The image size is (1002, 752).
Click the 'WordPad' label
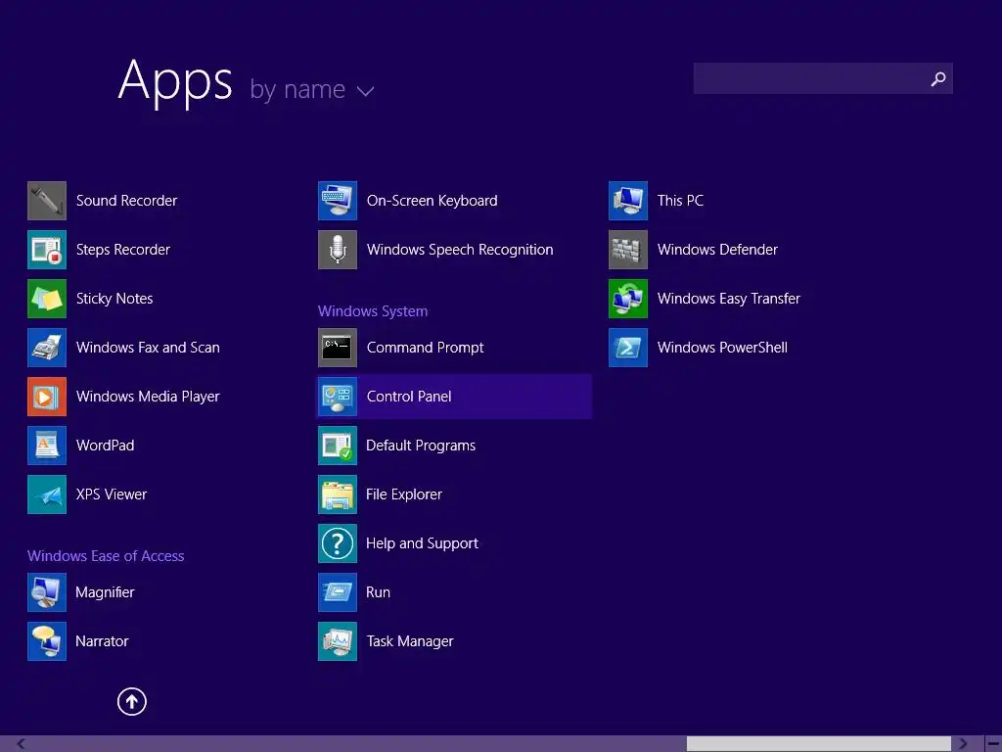click(x=105, y=446)
